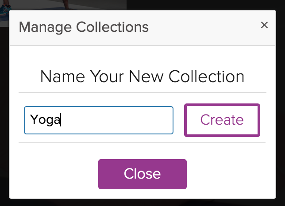
Task: Create the collection named Yoga
Action: [222, 120]
